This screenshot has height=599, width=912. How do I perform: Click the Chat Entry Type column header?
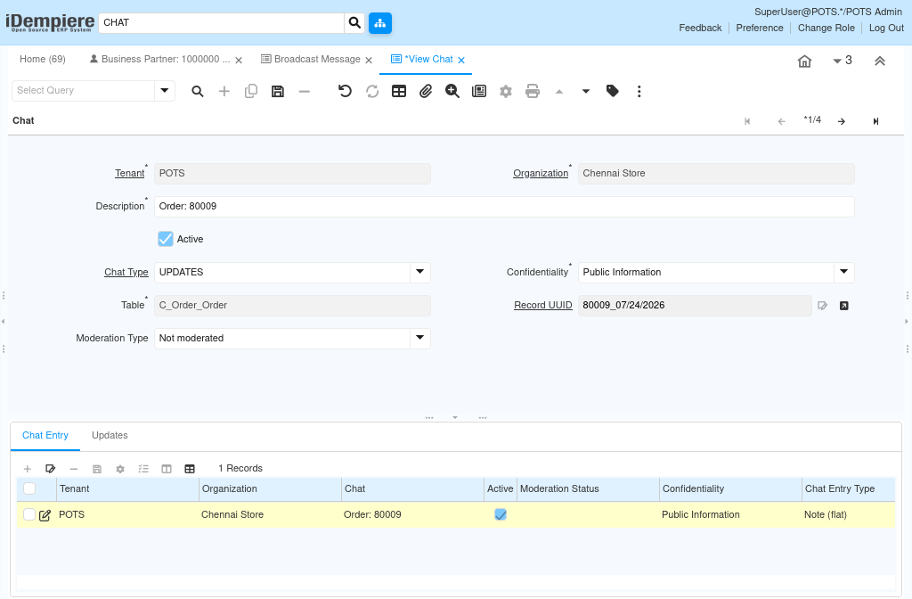pos(848,489)
